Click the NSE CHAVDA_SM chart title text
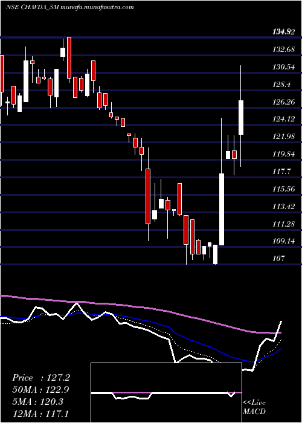The height and width of the screenshot is (423, 302). pyautogui.click(x=69, y=7)
